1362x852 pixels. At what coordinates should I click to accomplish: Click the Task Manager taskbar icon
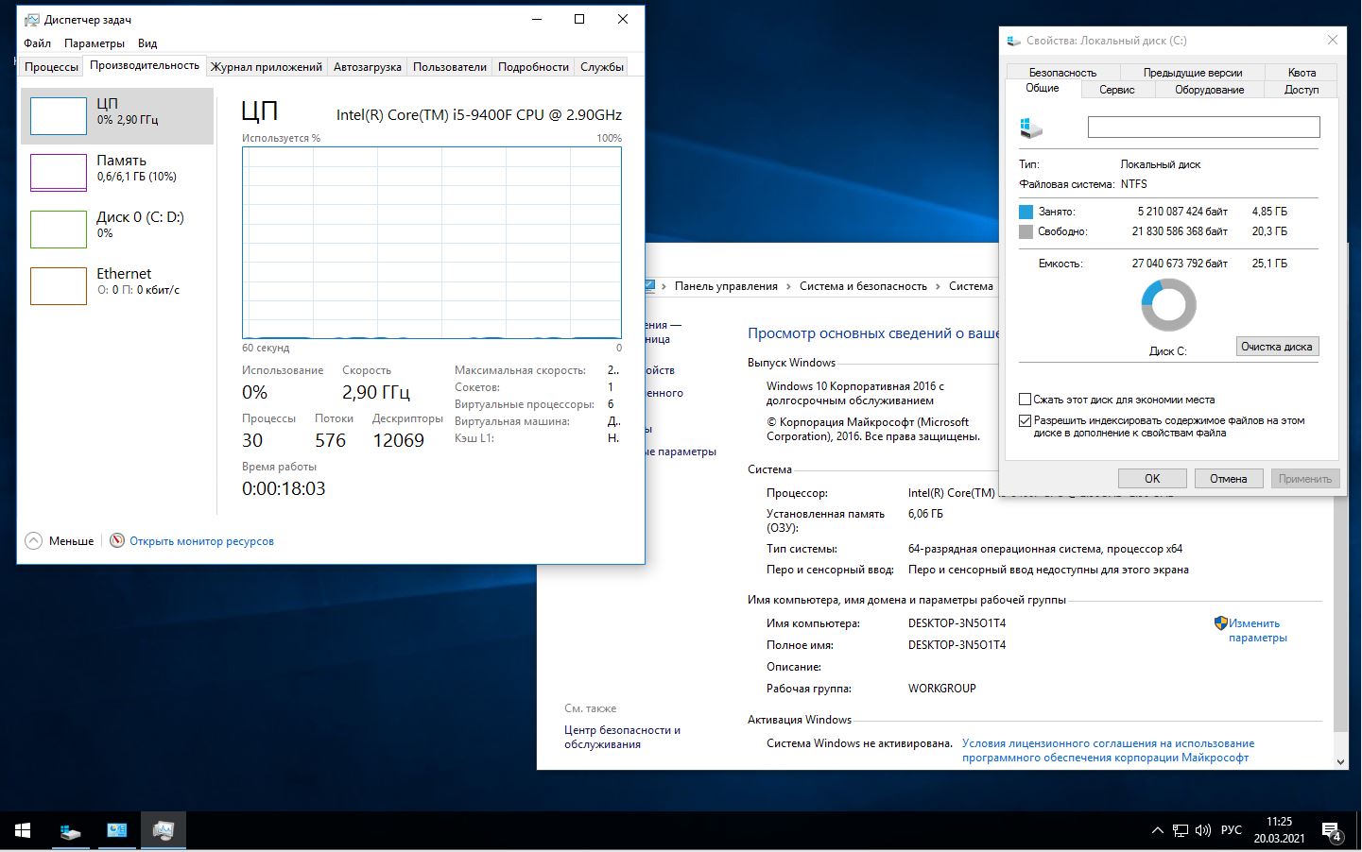point(164,831)
